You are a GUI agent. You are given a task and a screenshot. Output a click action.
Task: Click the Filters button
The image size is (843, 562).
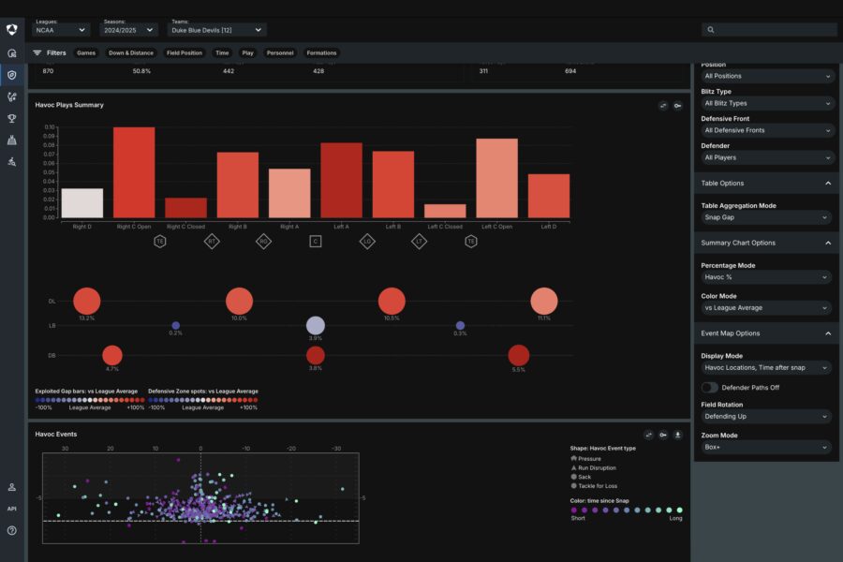click(50, 53)
